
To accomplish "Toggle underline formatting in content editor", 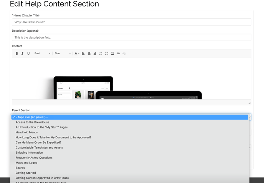I will 28,53.
